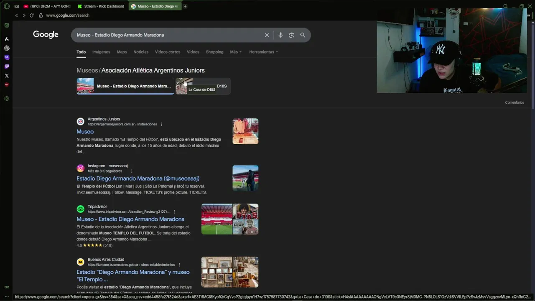
Task: Search by image with the Lens icon
Action: pyautogui.click(x=292, y=35)
